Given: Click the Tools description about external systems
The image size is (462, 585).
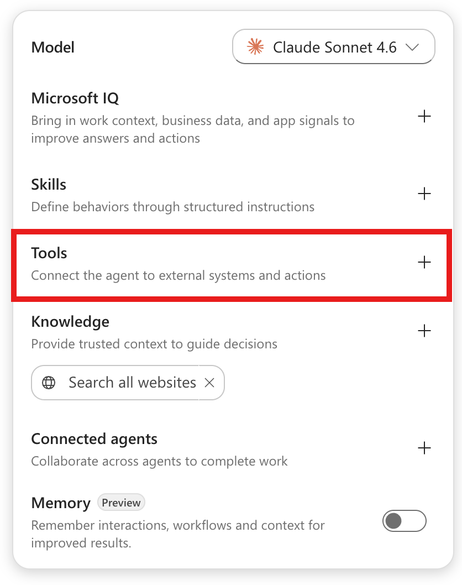Looking at the screenshot, I should [x=179, y=275].
